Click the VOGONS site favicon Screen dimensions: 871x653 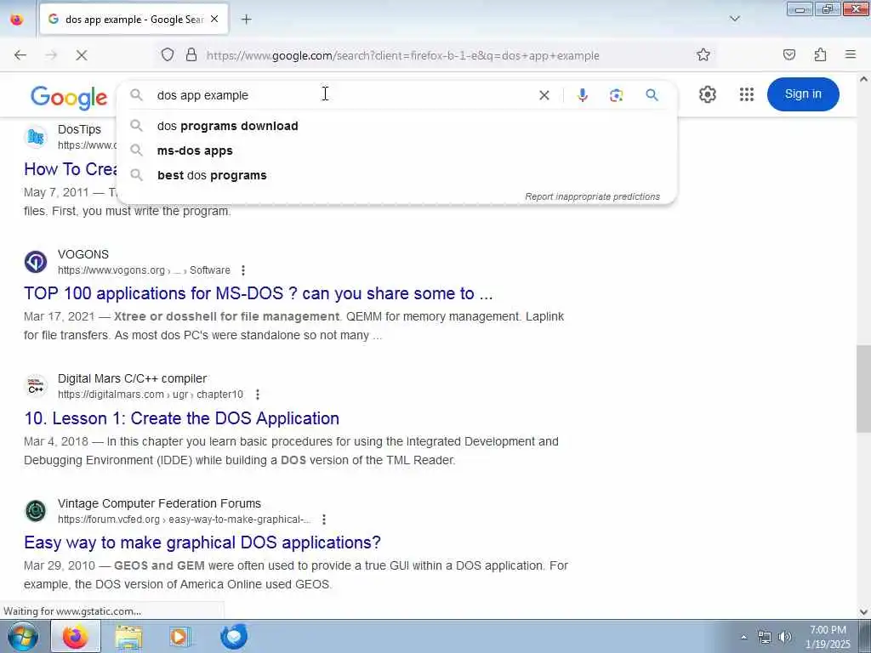[x=36, y=262]
